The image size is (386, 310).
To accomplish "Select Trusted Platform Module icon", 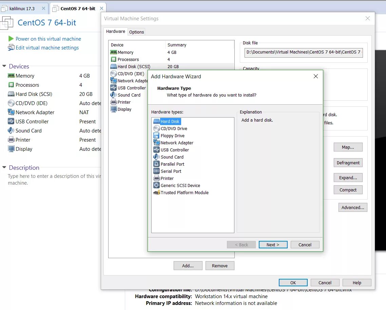I will tap(157, 192).
